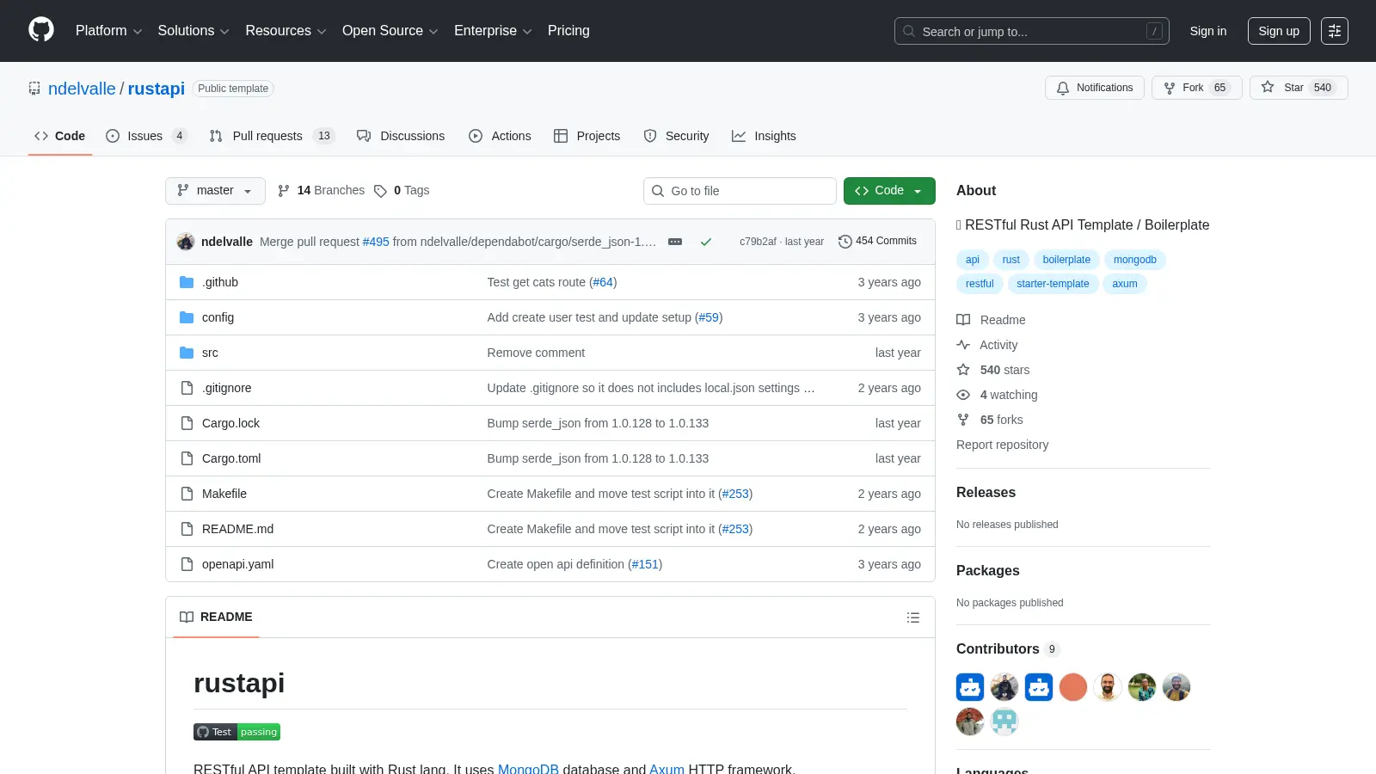This screenshot has height=774, width=1376.
Task: Open the config folder
Action: (218, 317)
